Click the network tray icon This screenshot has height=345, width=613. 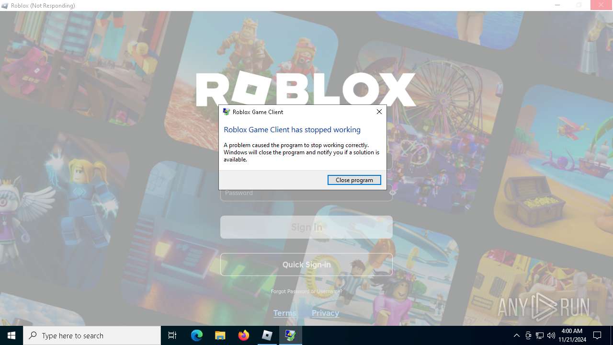click(540, 335)
